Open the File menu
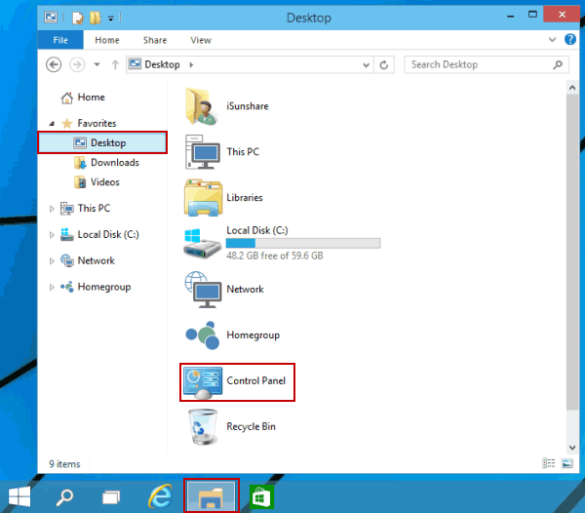Image resolution: width=585 pixels, height=513 pixels. [60, 40]
